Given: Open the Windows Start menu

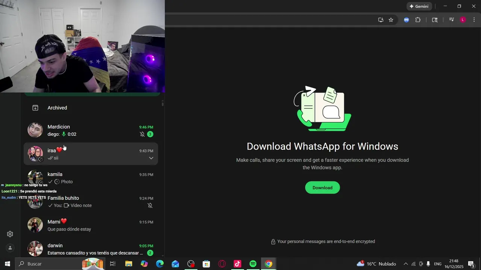Looking at the screenshot, I should click(7, 264).
